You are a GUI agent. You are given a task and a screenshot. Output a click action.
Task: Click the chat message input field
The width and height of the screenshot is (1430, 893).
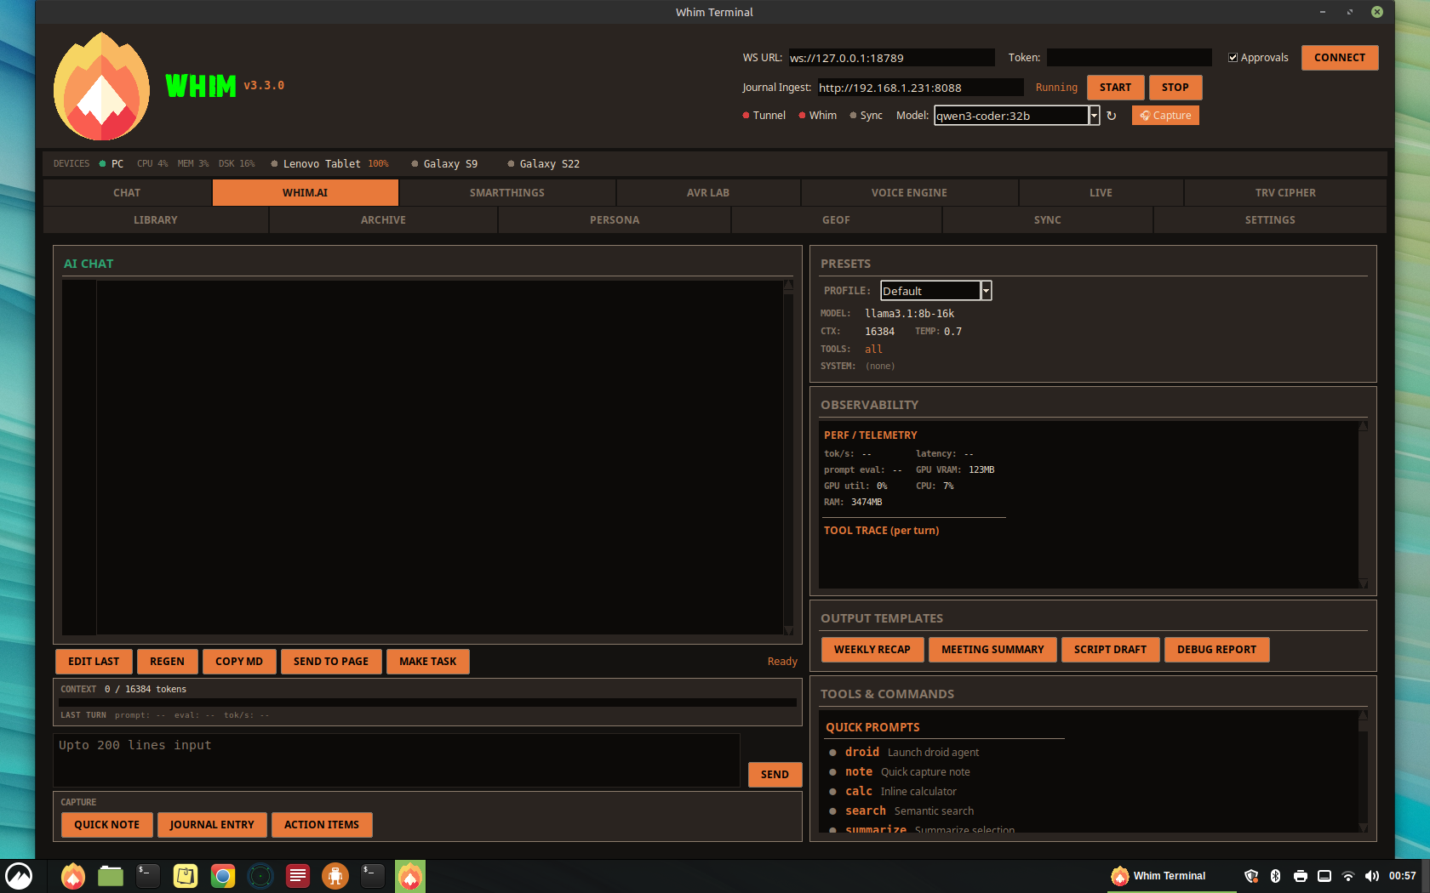[x=397, y=759]
